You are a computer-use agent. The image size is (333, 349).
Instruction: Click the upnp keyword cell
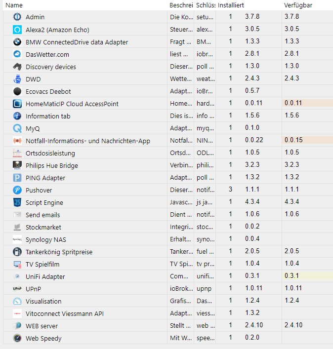[204, 289]
